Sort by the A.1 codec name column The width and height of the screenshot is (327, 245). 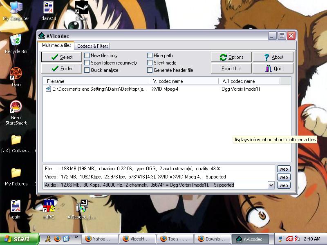(249, 81)
